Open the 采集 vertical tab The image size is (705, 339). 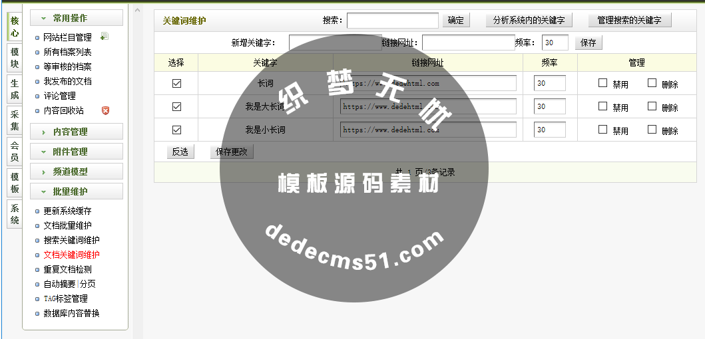[15, 120]
